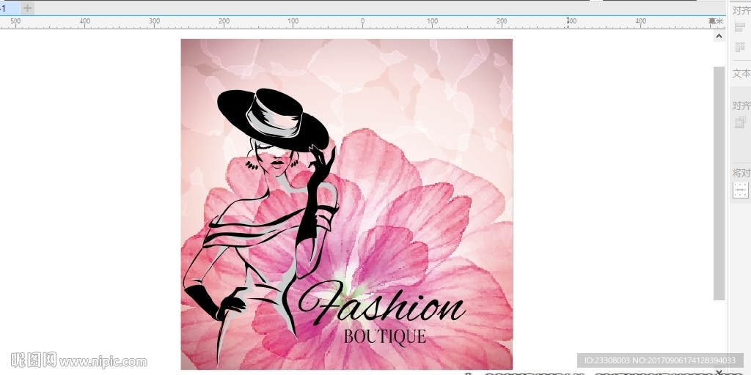The height and width of the screenshot is (375, 751).
Task: Open the www.nipic.com watermark link
Action: point(103,361)
